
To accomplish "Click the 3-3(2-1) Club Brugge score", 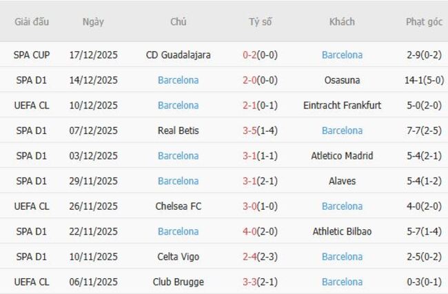I will (260, 282).
